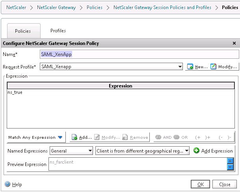Click the New request profile button
The width and height of the screenshot is (240, 192).
(x=197, y=67)
